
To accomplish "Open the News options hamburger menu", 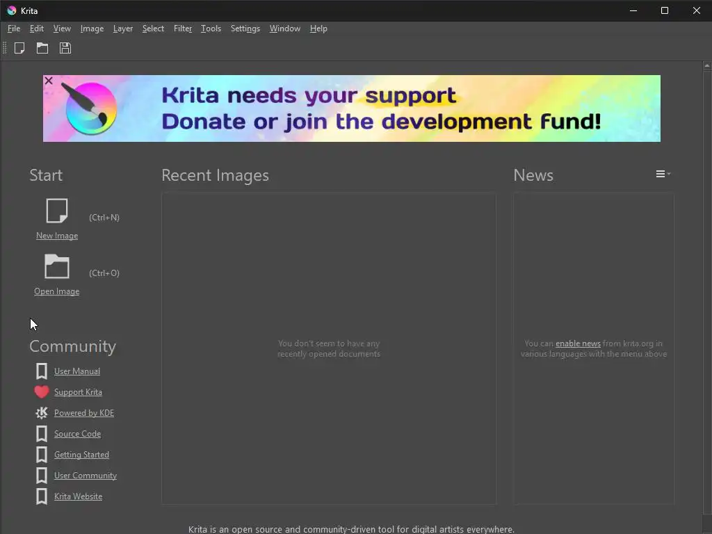I will pos(663,174).
